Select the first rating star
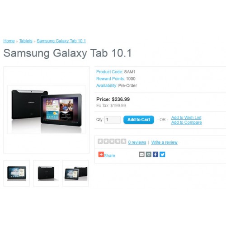Viewport: 226px width, 226px height. [100, 141]
